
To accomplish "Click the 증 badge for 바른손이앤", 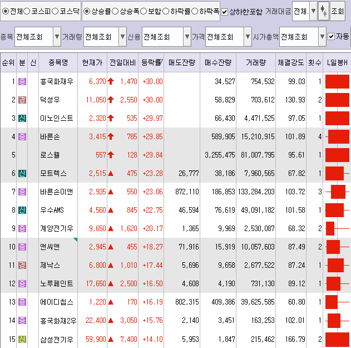I will [22, 192].
